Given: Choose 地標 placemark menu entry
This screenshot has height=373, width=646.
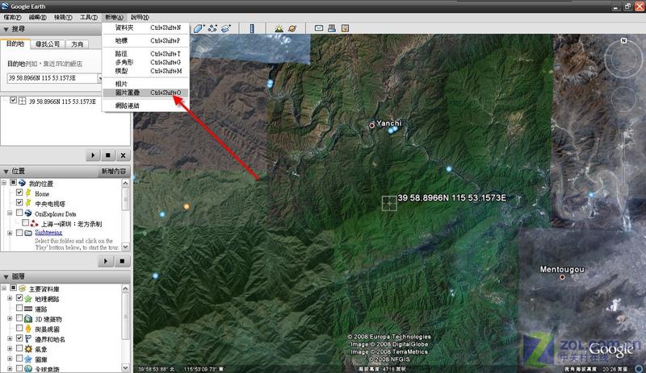Looking at the screenshot, I should pyautogui.click(x=146, y=40).
